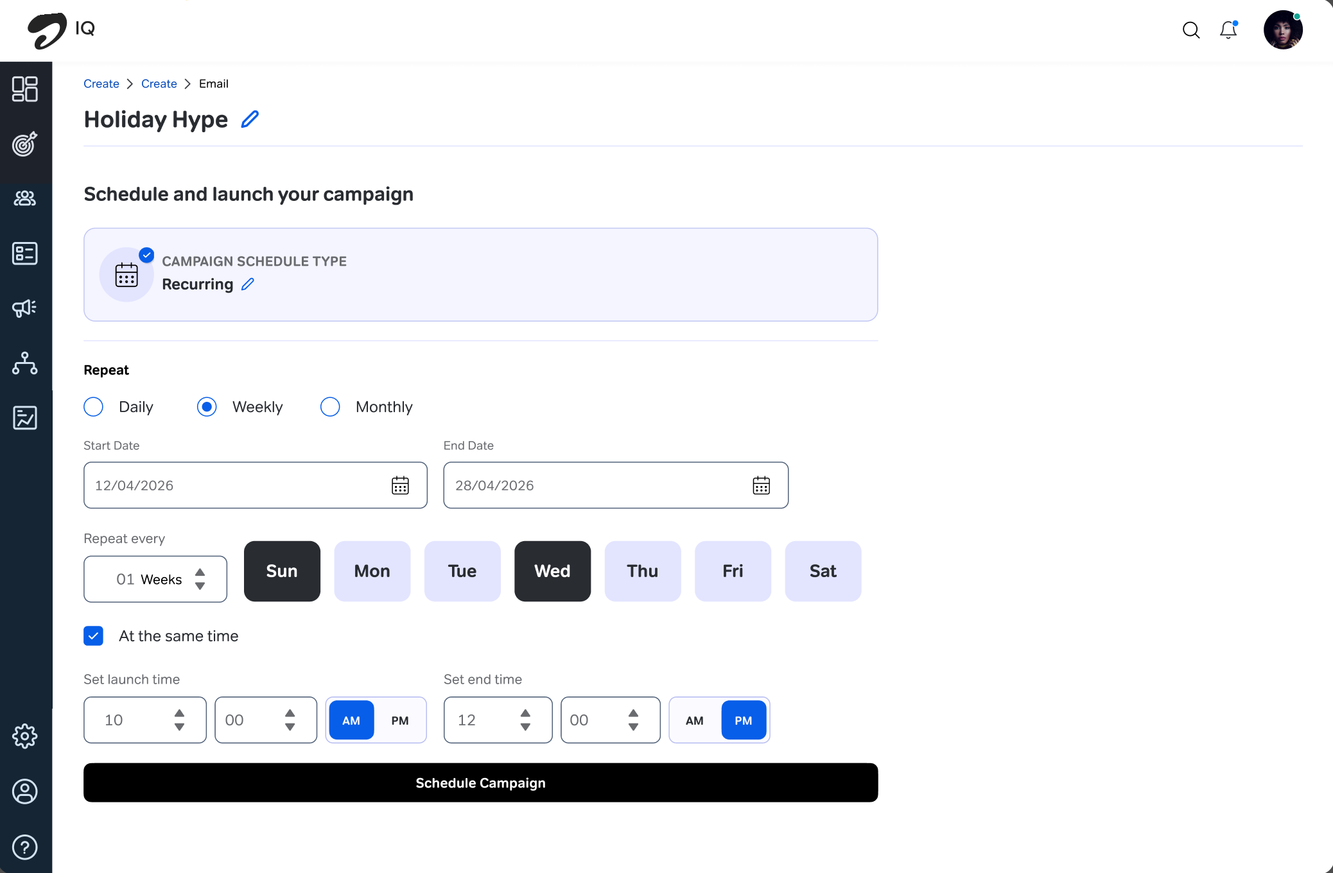Decrease the launch time minutes stepper
1333x873 pixels.
click(x=290, y=727)
